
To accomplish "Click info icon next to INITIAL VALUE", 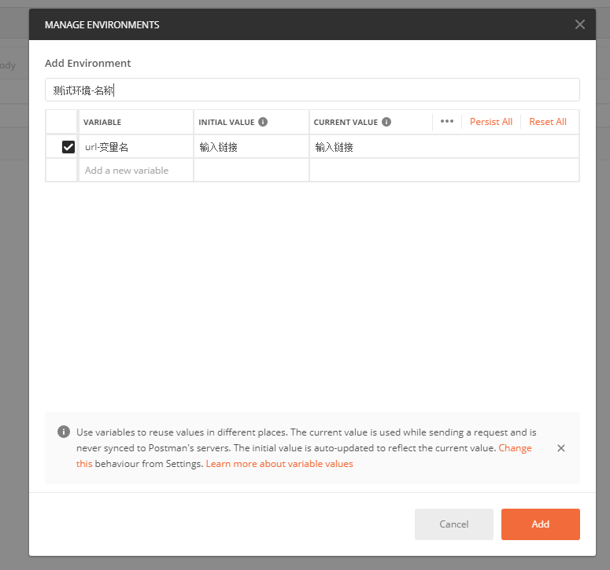I will point(263,123).
